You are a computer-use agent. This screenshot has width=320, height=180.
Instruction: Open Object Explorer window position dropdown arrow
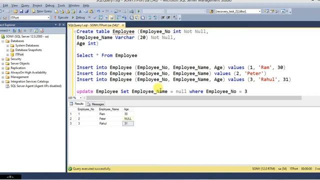[x=55, y=24]
